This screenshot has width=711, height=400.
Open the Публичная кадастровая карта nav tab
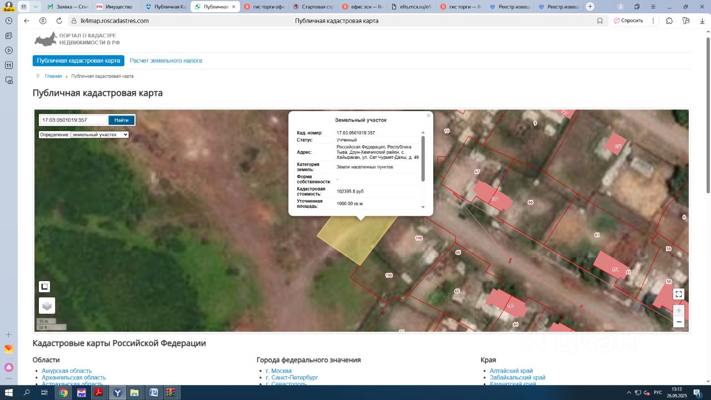click(78, 61)
